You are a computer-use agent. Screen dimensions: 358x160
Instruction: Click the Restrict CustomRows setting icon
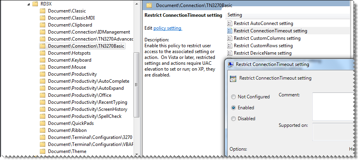tap(230, 46)
